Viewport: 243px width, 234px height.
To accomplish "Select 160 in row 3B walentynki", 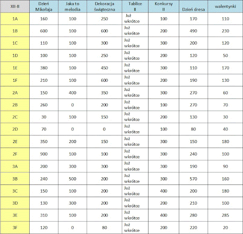I will point(225,179).
